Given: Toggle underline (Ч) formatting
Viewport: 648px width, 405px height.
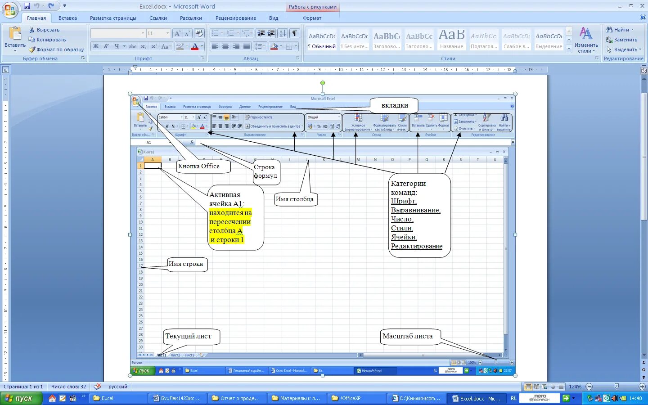Looking at the screenshot, I should 117,46.
